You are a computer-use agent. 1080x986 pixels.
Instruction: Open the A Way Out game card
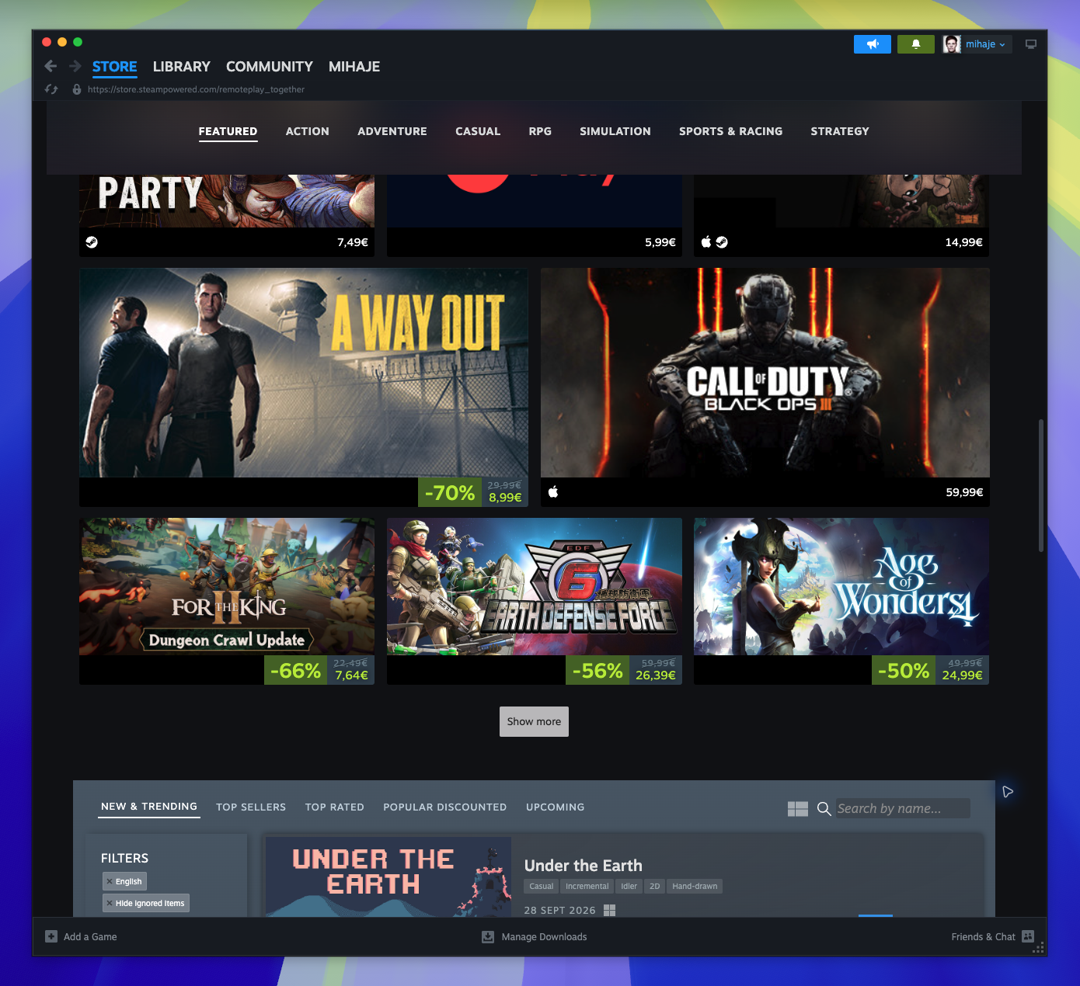click(304, 387)
